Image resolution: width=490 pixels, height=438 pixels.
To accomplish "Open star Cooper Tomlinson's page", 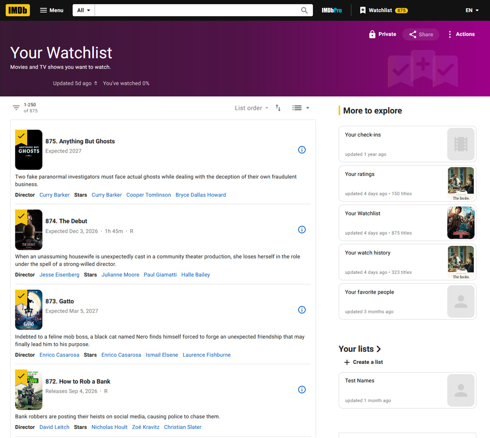I will pos(149,195).
